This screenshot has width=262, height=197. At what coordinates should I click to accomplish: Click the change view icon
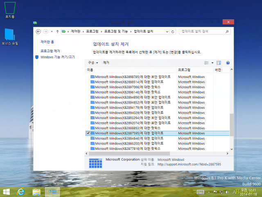coord(206,63)
